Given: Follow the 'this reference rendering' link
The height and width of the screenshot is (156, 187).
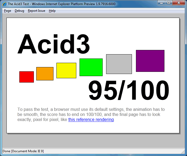Looking at the screenshot, I should pos(91,120).
